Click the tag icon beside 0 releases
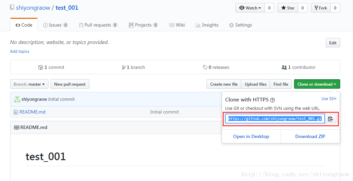This screenshot has width=353, height=181. click(205, 67)
